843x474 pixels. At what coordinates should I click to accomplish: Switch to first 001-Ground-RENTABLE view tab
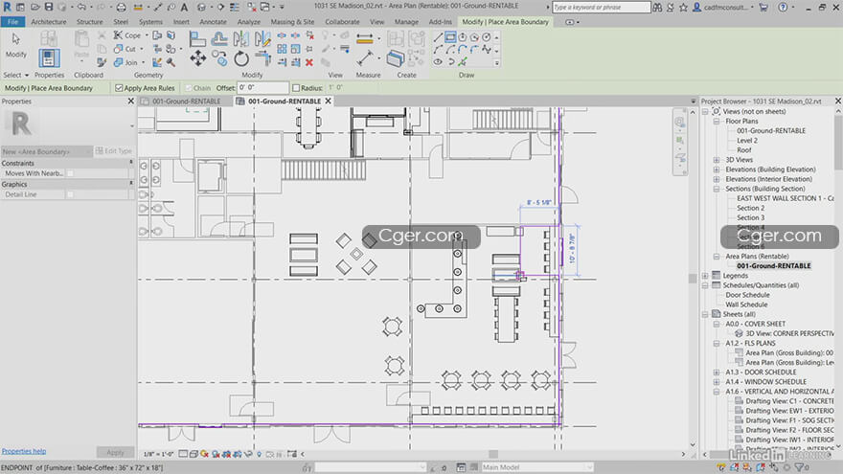tap(186, 102)
